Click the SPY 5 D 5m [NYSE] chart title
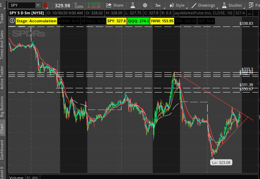260x179 pixels. click(27, 13)
